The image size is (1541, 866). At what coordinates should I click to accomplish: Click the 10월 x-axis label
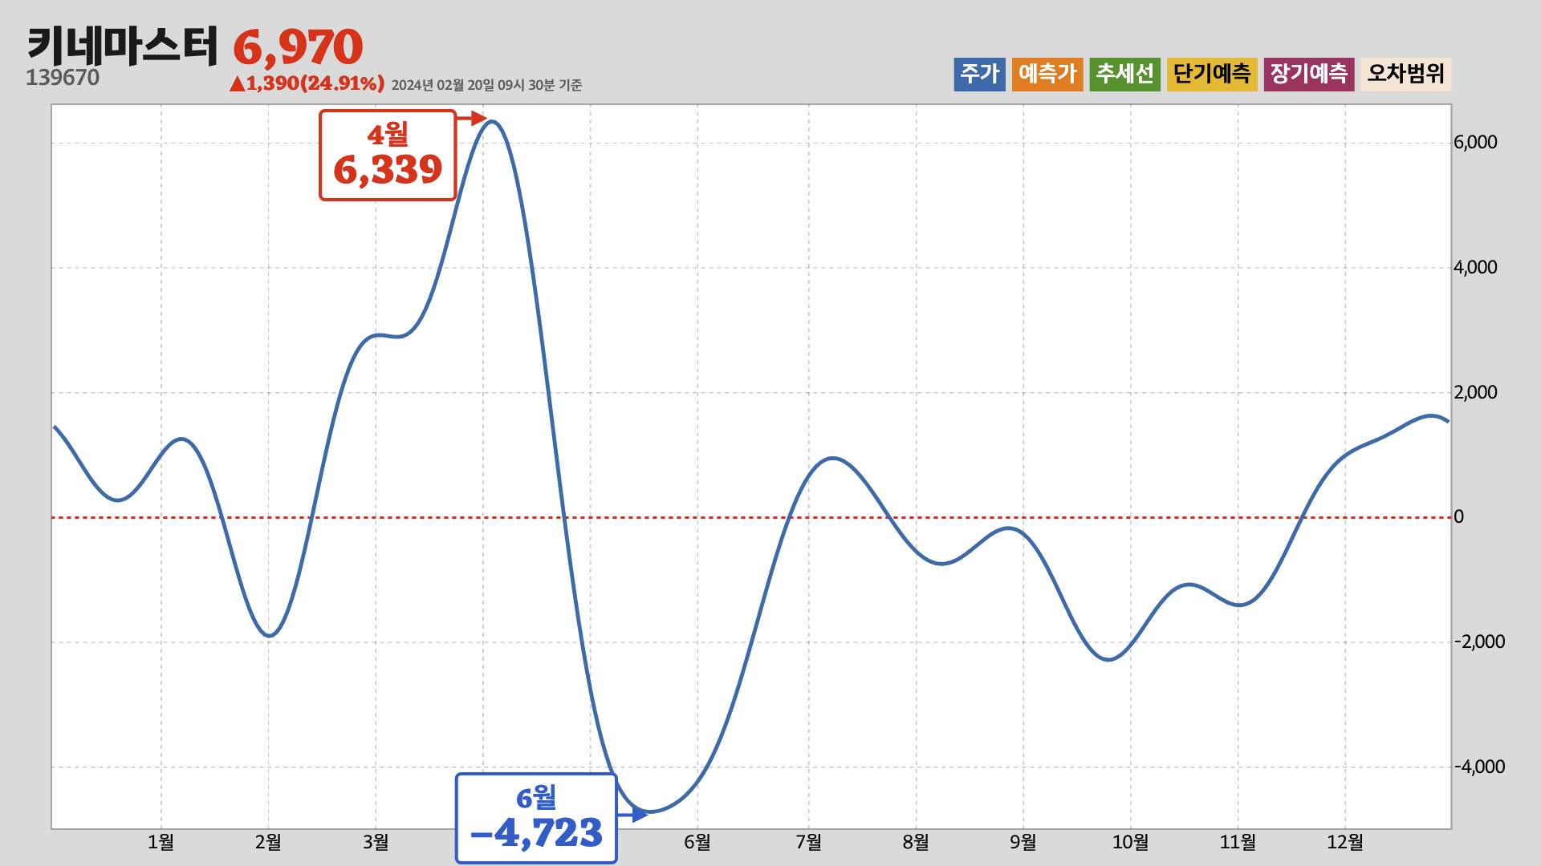[1131, 842]
